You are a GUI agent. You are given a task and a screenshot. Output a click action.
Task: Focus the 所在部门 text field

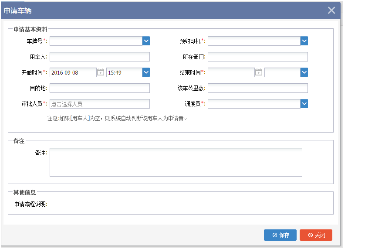pos(258,57)
